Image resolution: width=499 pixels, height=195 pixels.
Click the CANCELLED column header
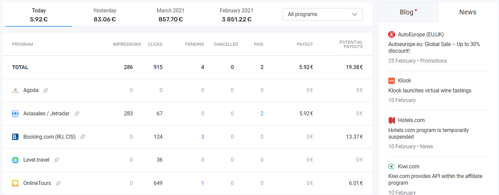coord(226,44)
